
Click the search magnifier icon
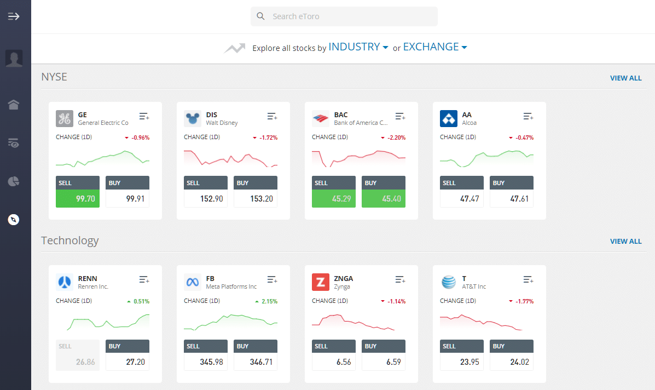click(x=260, y=16)
